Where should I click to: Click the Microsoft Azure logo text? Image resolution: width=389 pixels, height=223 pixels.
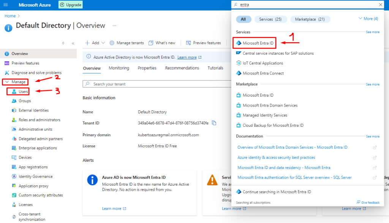point(35,5)
